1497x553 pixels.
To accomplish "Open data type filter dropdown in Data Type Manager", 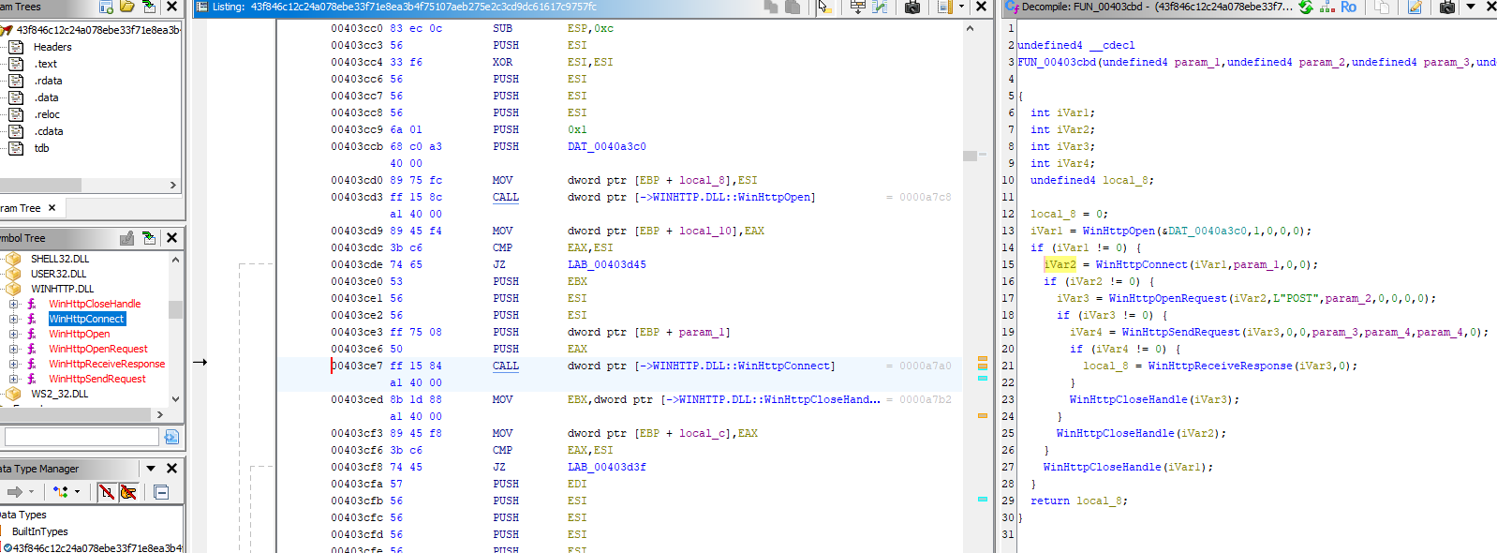I will tap(77, 492).
